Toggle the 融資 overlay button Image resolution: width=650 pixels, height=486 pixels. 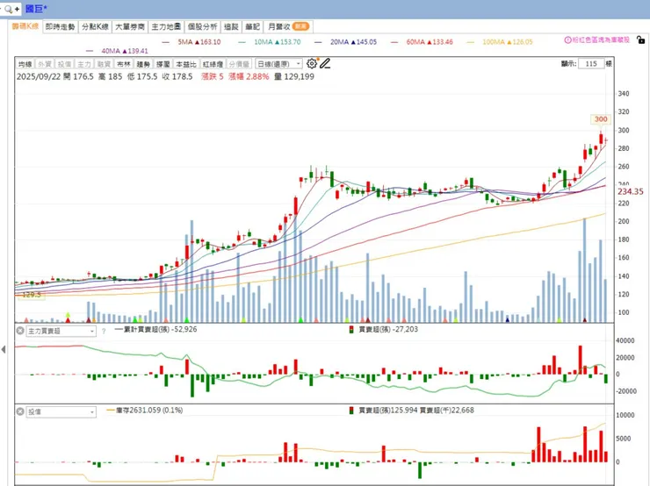104,64
